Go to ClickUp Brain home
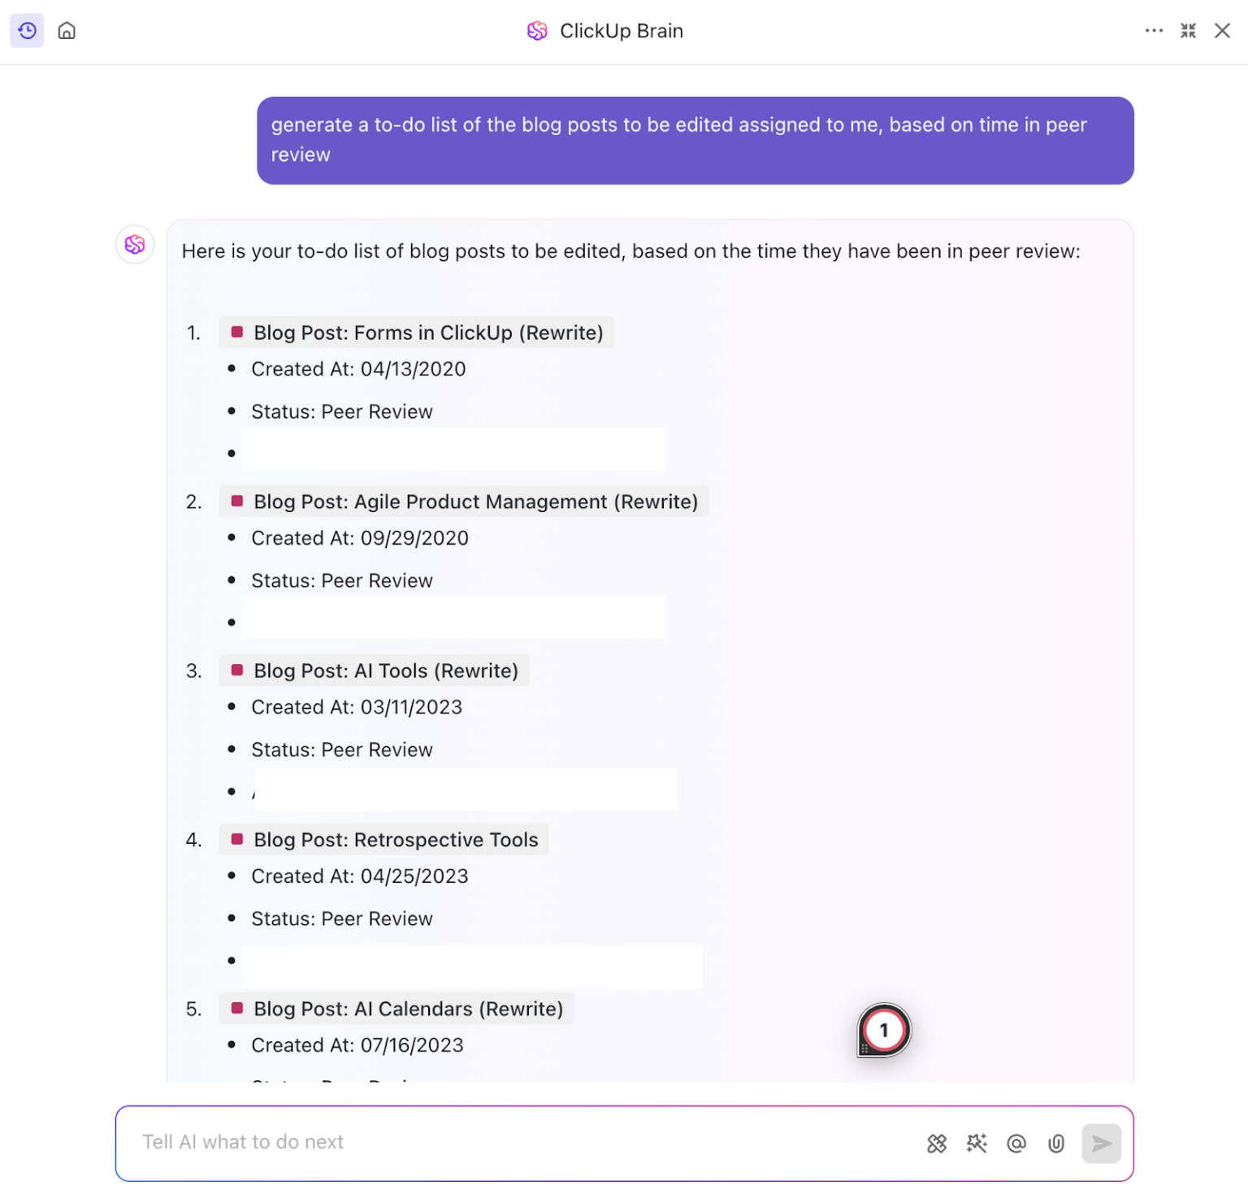Image resolution: width=1248 pixels, height=1199 pixels. click(x=67, y=30)
